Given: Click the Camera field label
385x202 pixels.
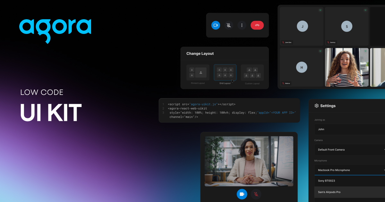Looking at the screenshot, I should (319, 140).
